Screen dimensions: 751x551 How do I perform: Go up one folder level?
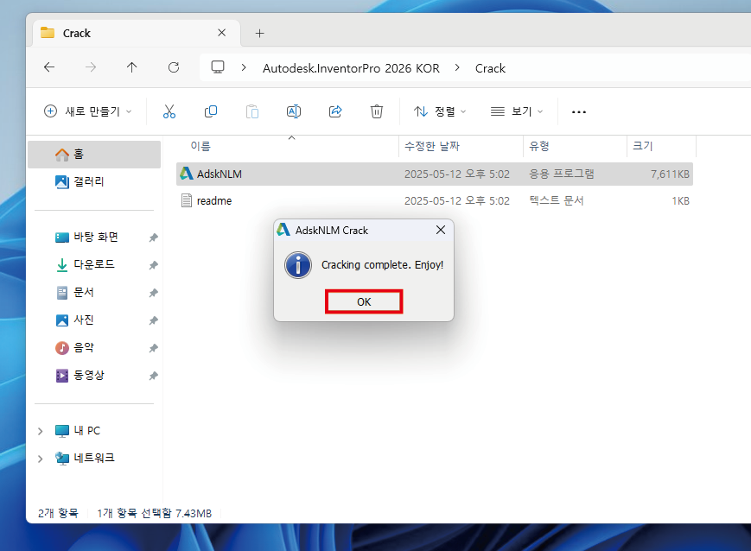[131, 67]
